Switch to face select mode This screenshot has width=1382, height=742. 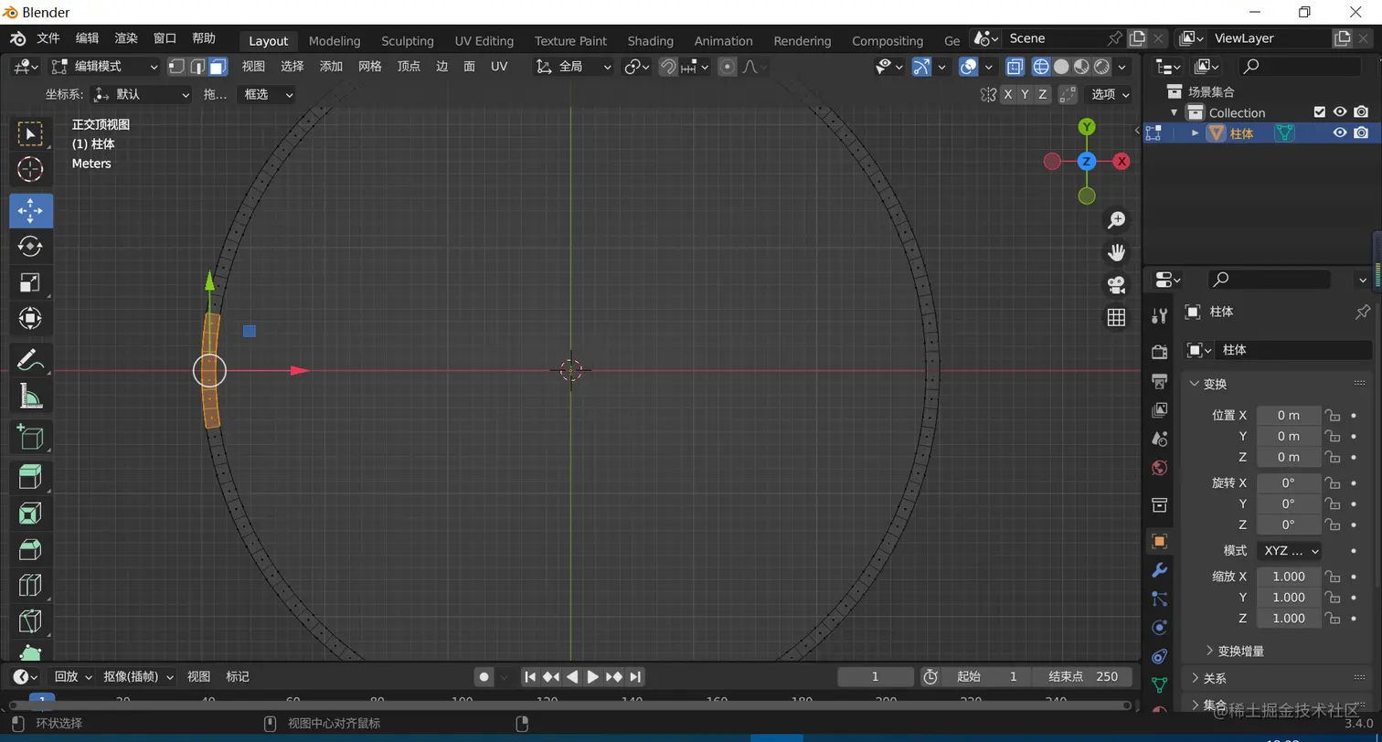click(x=218, y=67)
